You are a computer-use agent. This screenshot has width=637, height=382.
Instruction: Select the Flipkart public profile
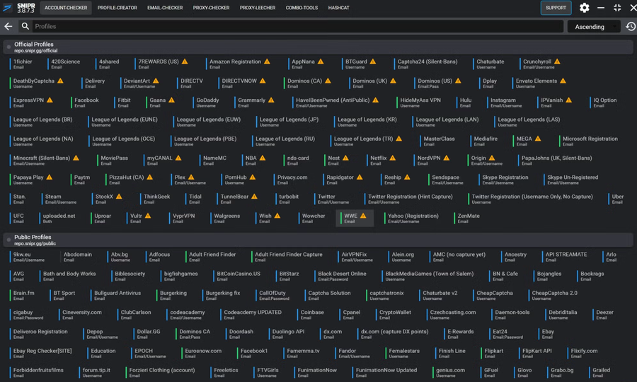point(493,353)
